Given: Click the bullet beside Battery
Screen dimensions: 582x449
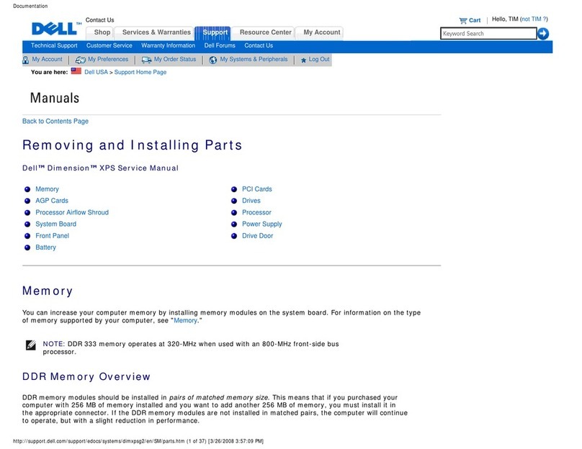Looking at the screenshot, I should (x=27, y=248).
